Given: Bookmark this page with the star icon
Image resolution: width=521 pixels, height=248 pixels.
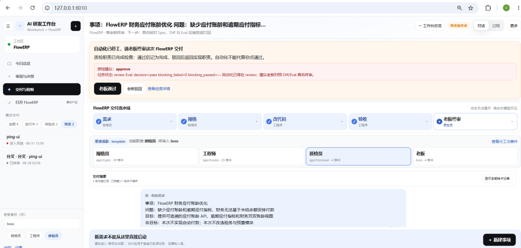Looking at the screenshot, I should 470,8.
